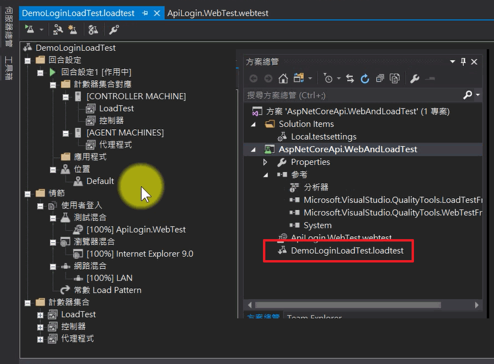This screenshot has width=494, height=364.
Task: Select the 瀏覽器混合 node
Action: pos(94,241)
